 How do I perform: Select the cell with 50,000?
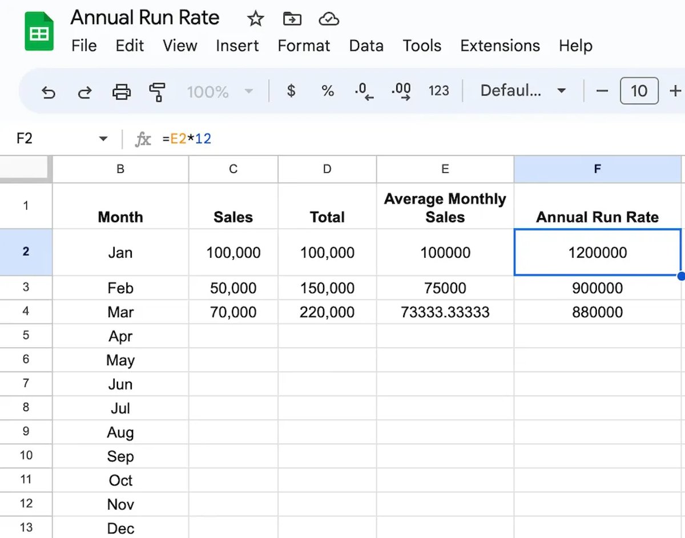tap(233, 288)
